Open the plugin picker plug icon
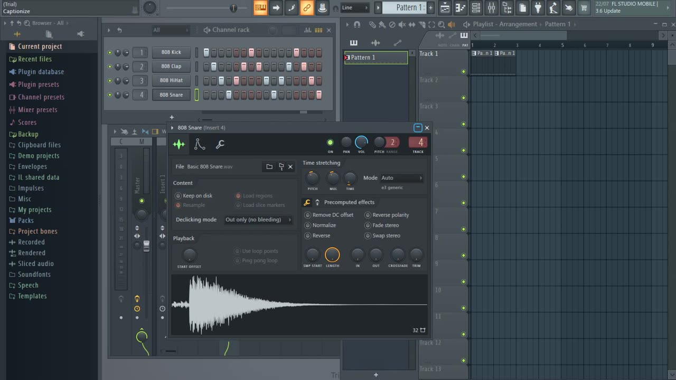The image size is (676, 380). [538, 7]
